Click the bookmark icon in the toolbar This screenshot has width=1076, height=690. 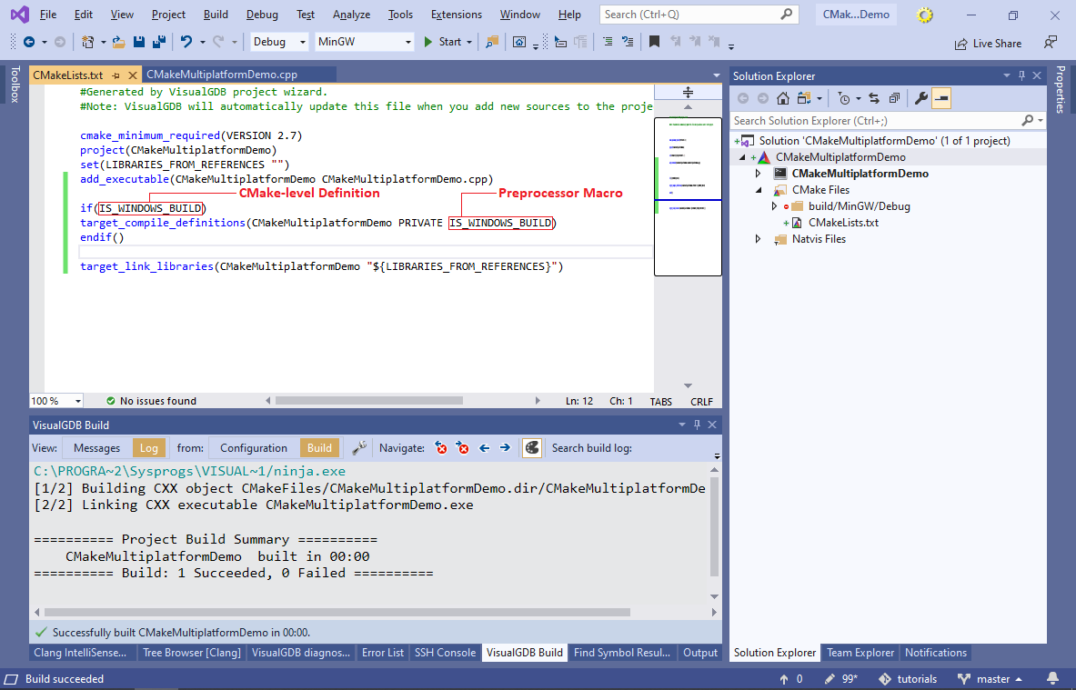(x=654, y=42)
